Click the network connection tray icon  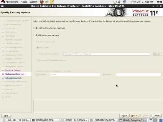click(124, 2)
